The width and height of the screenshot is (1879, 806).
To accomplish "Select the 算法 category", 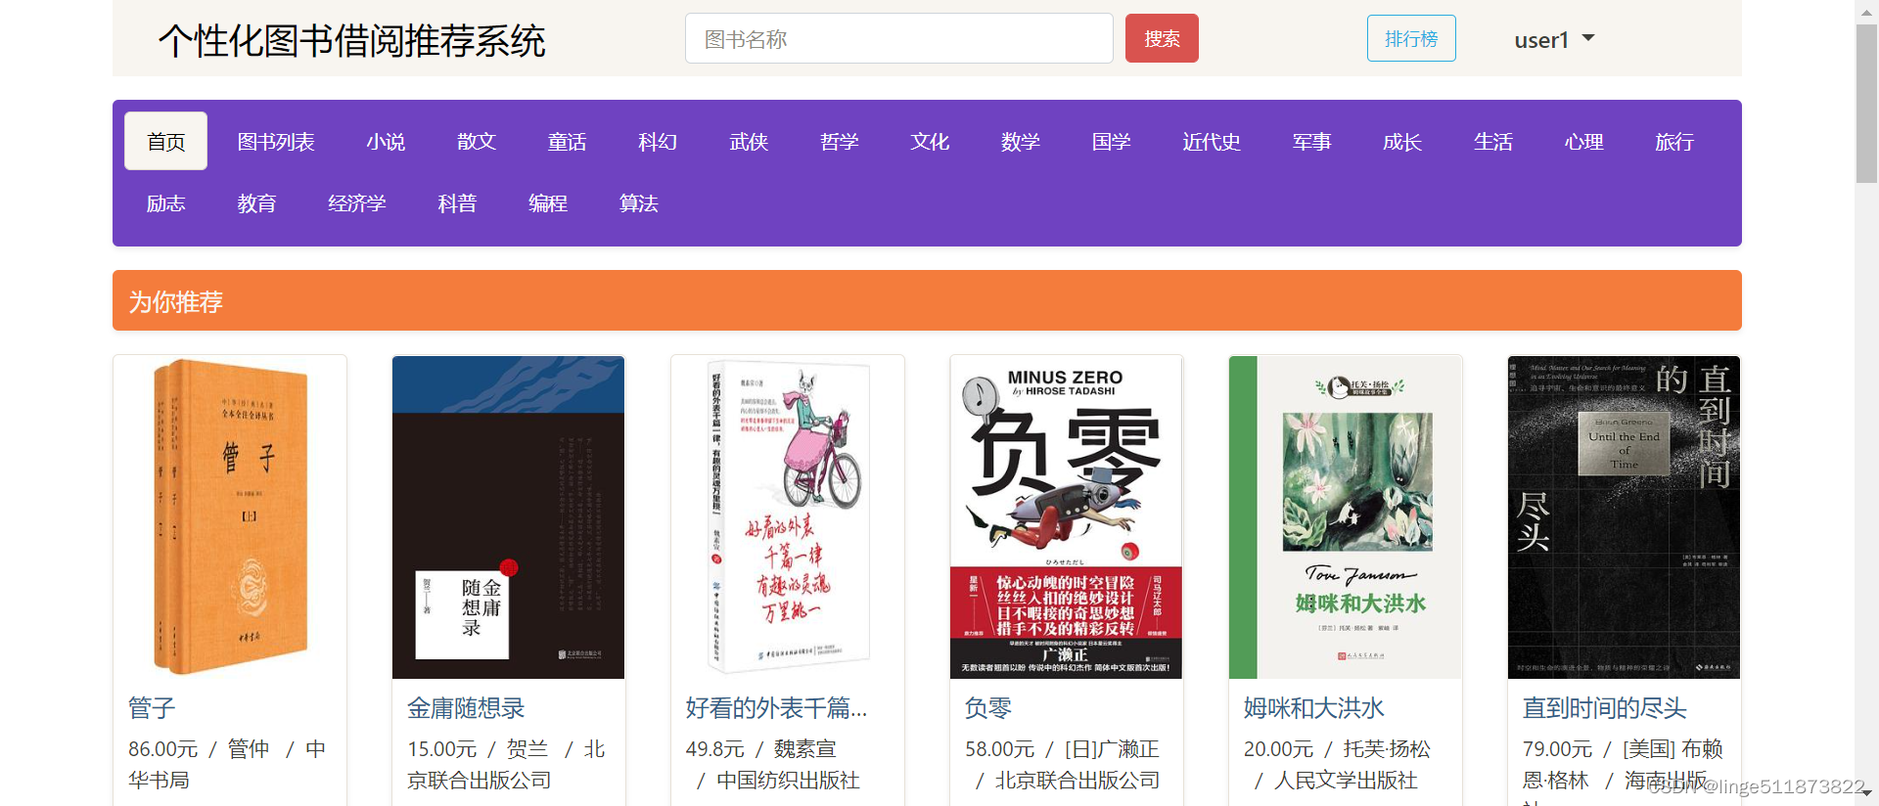I will pos(639,203).
